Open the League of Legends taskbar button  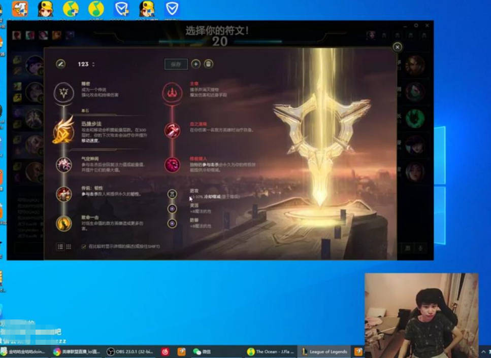[325, 352]
